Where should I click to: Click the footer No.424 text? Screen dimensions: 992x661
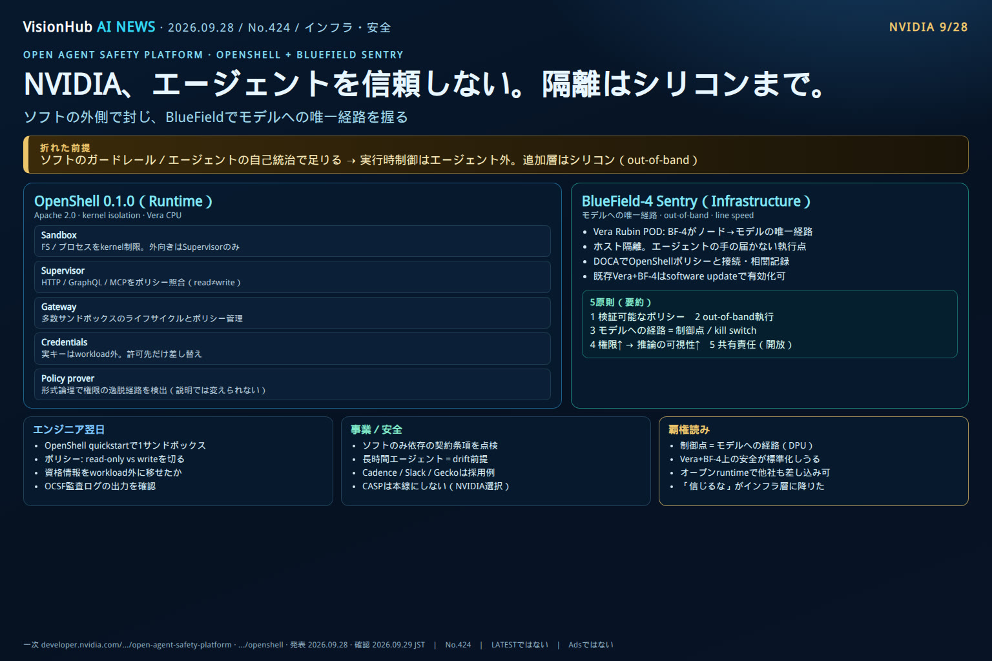pos(458,645)
